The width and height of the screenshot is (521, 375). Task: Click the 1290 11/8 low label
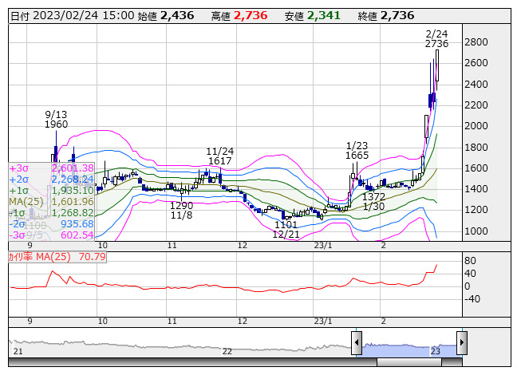tap(181, 211)
